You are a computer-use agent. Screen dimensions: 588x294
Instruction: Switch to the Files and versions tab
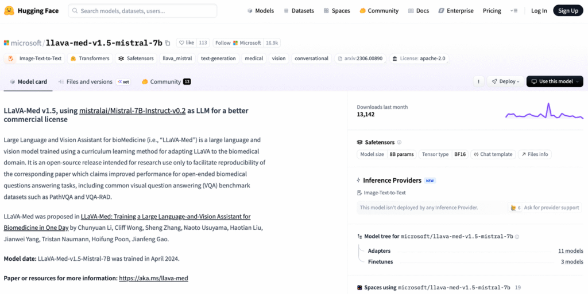[x=89, y=82]
